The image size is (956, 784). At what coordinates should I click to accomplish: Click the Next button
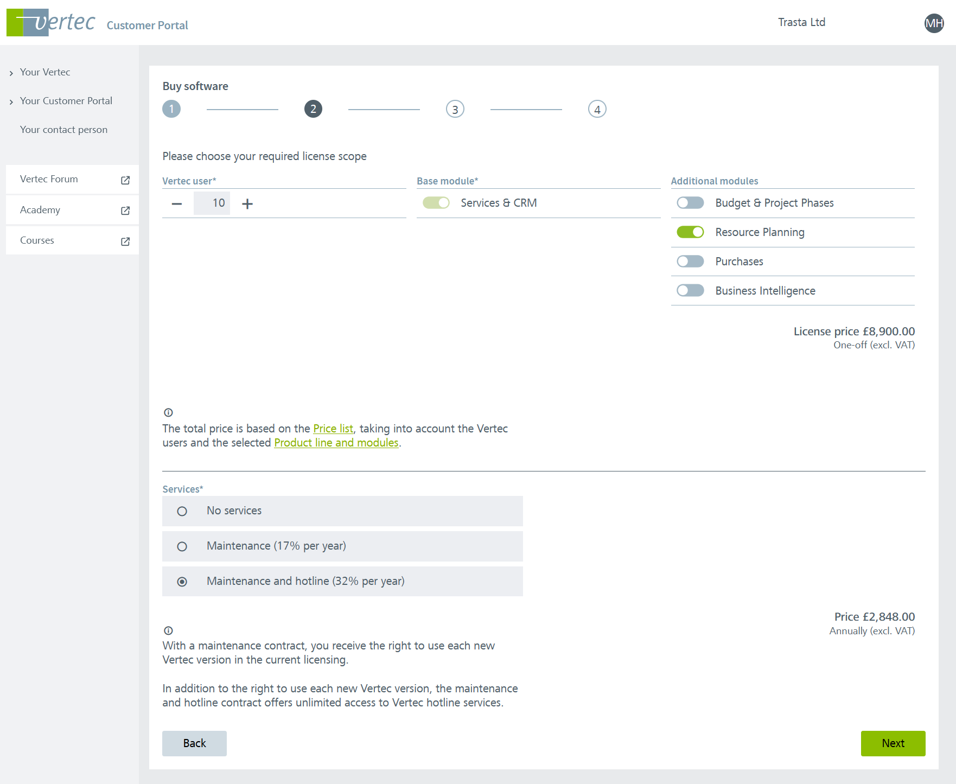click(x=893, y=743)
